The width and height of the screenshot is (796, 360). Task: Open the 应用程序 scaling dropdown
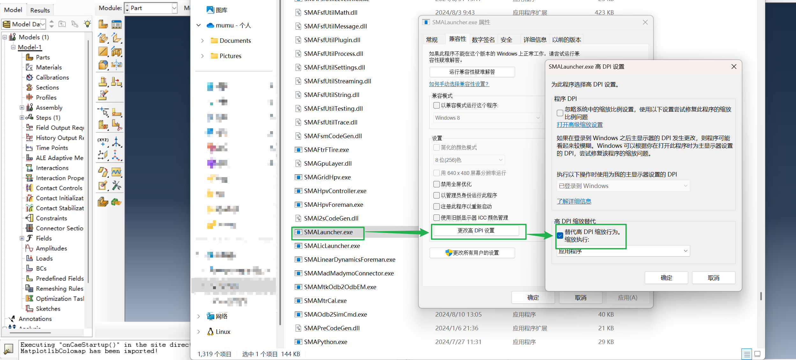click(x=623, y=251)
